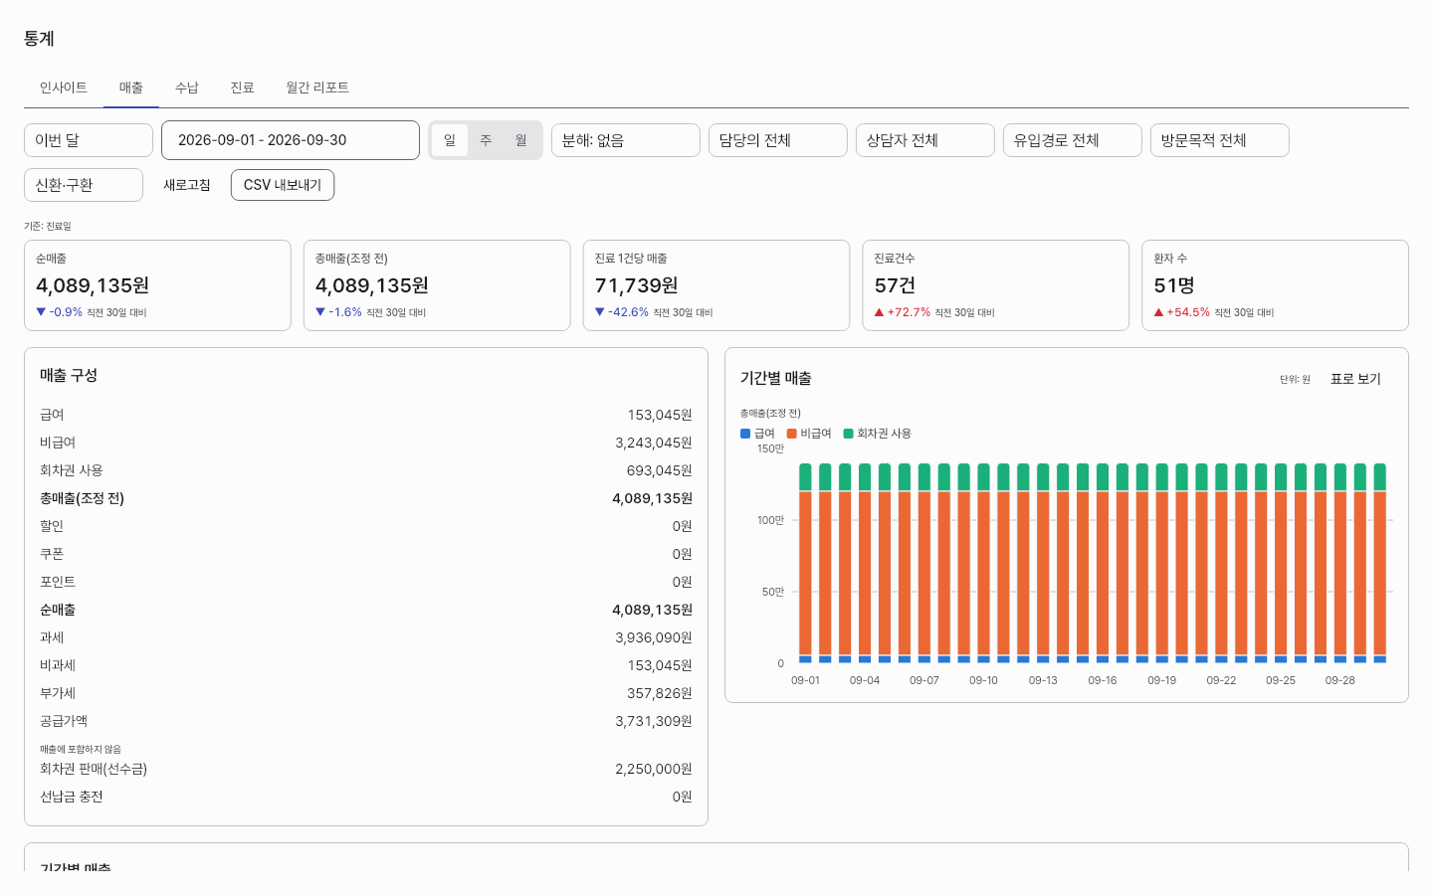Click the first chart bar above 09-01
Image resolution: width=1433 pixels, height=895 pixels.
(805, 563)
